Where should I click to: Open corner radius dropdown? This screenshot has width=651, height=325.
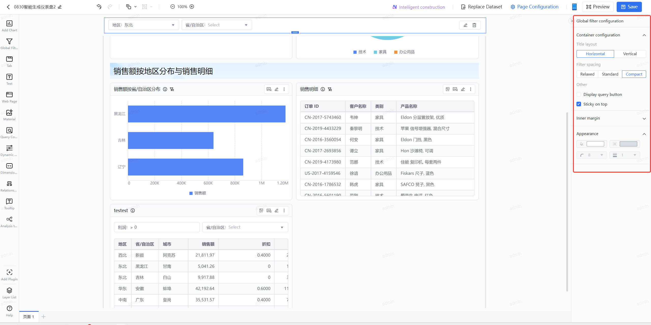coord(591,155)
